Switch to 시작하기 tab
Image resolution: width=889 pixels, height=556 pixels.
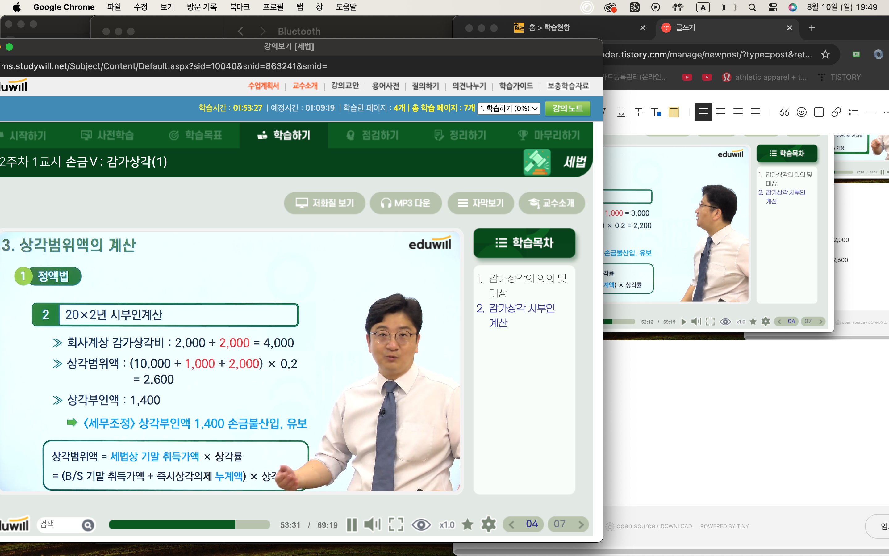(24, 135)
